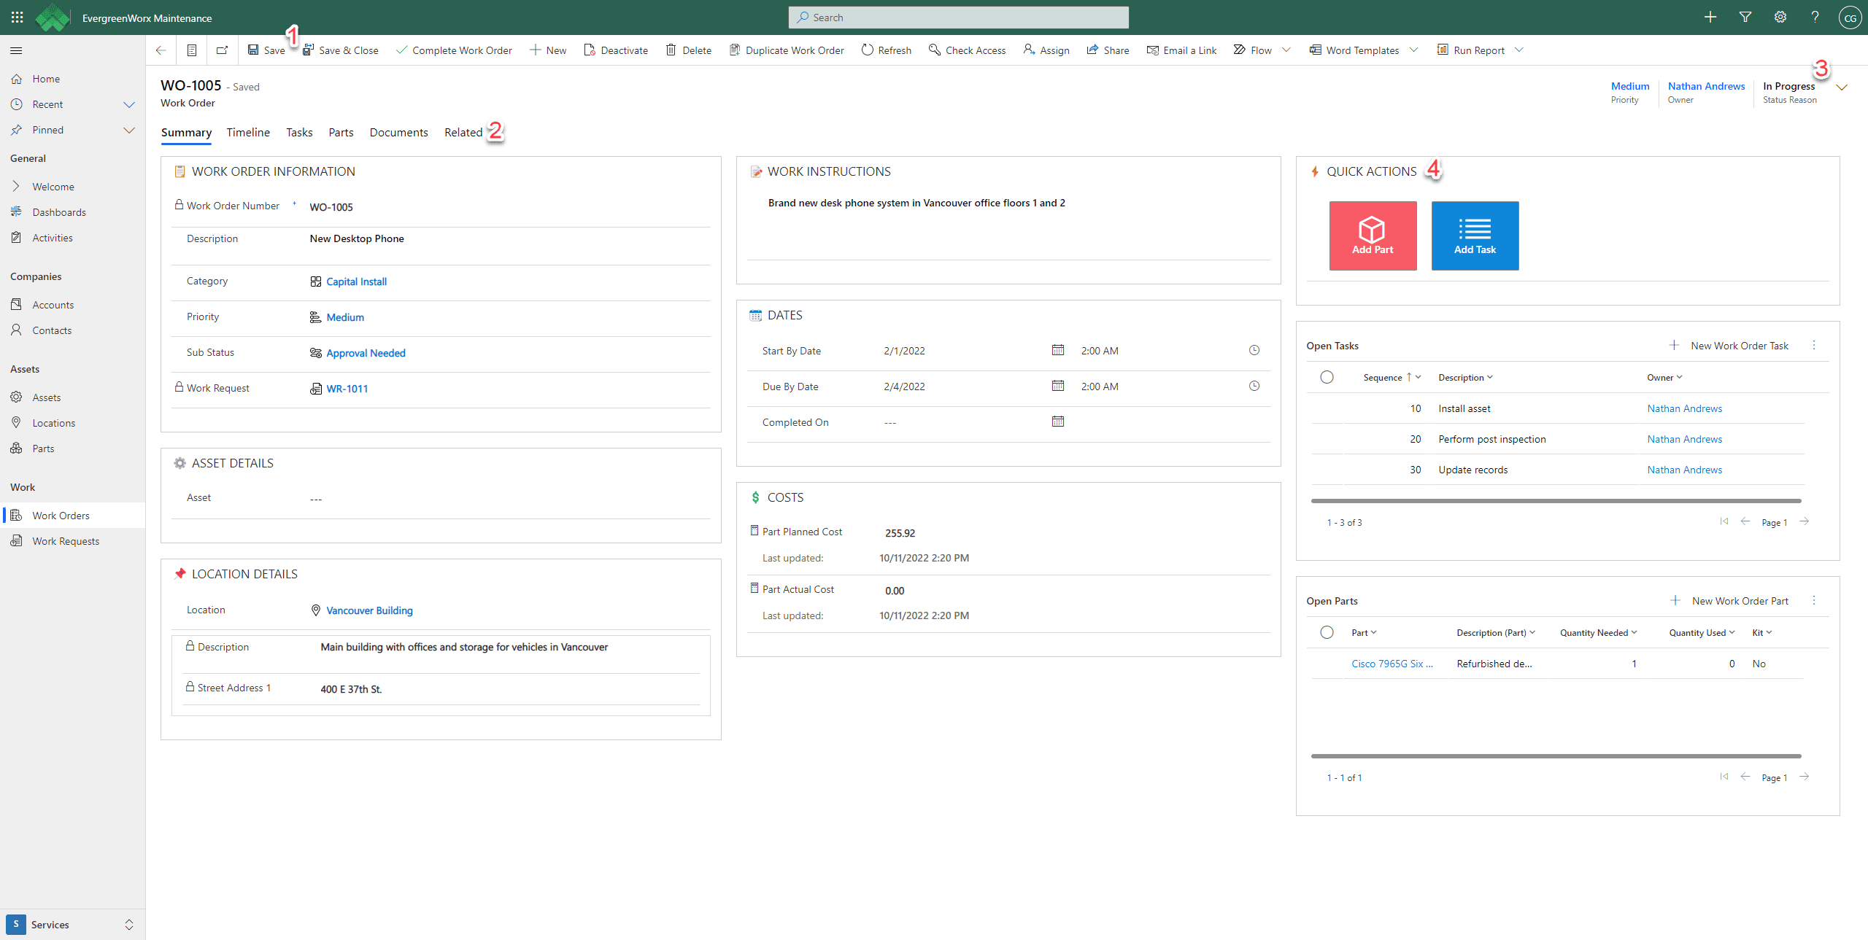1868x940 pixels.
Task: Click the Complete Work Order button
Action: click(x=453, y=50)
